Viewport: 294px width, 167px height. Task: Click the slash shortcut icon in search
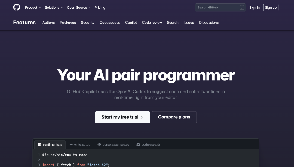tap(242, 8)
